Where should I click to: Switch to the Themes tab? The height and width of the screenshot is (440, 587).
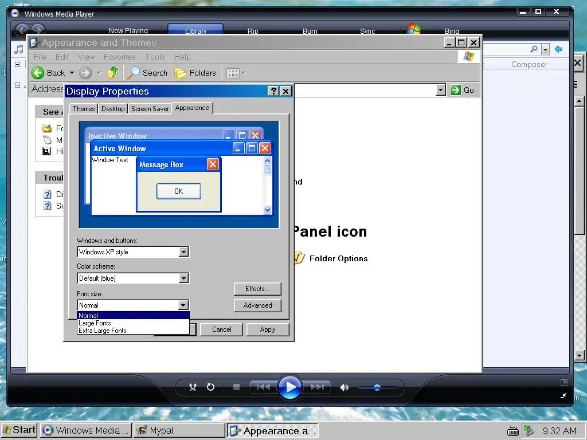pyautogui.click(x=84, y=108)
